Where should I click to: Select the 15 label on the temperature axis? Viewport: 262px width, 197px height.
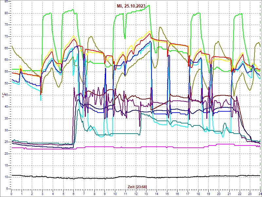coord(6,165)
